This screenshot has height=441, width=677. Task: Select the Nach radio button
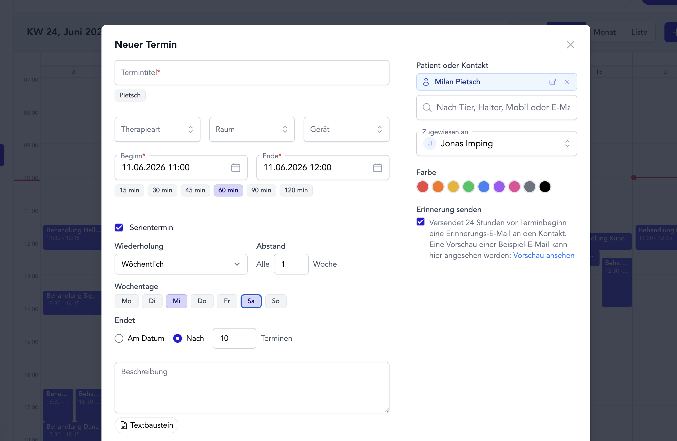coord(178,338)
